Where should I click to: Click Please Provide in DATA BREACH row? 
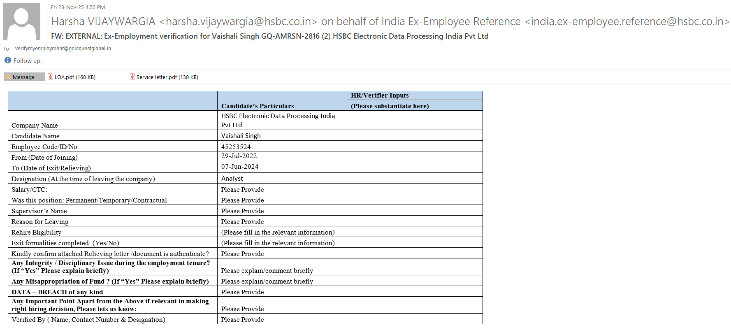click(x=243, y=292)
